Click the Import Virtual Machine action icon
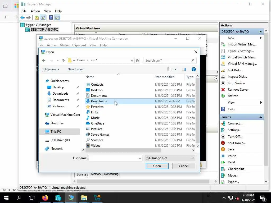The width and height of the screenshot is (271, 203). click(x=223, y=44)
